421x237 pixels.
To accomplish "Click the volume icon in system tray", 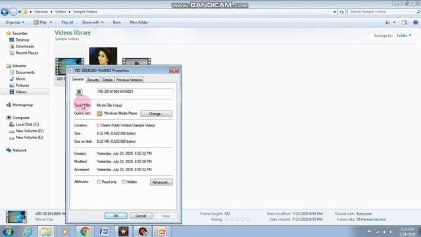I will [391, 232].
